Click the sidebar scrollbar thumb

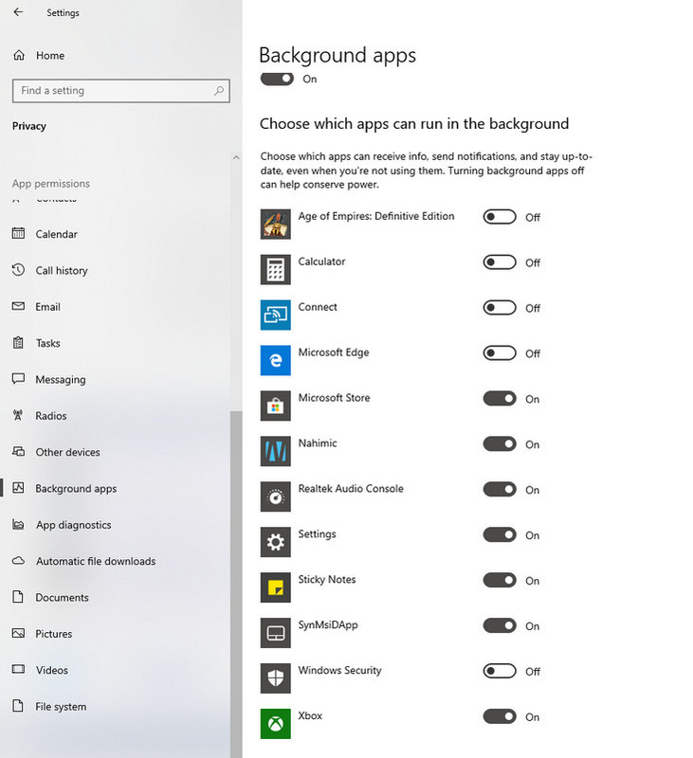coord(236,584)
